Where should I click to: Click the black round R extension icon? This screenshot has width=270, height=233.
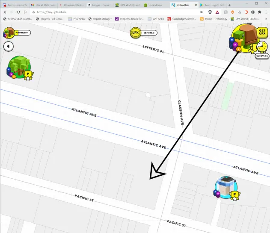point(253,12)
